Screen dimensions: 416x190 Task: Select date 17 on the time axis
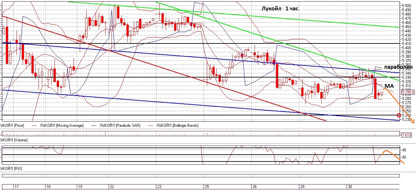coord(17,187)
